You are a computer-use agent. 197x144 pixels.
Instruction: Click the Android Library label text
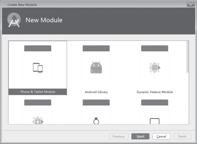(x=96, y=92)
